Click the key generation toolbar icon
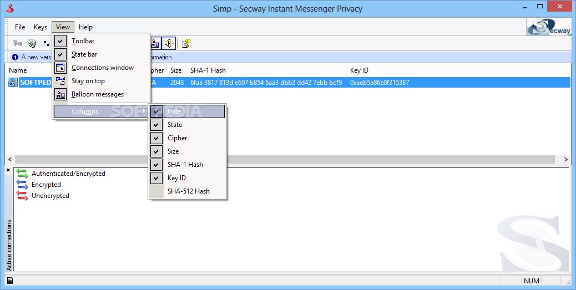The image size is (576, 290). pos(18,43)
